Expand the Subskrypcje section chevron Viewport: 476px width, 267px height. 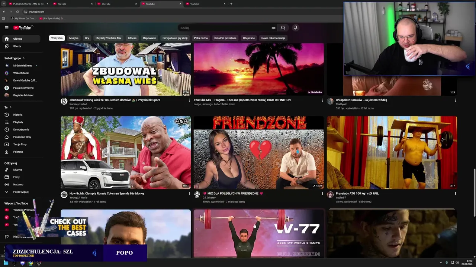click(x=24, y=58)
